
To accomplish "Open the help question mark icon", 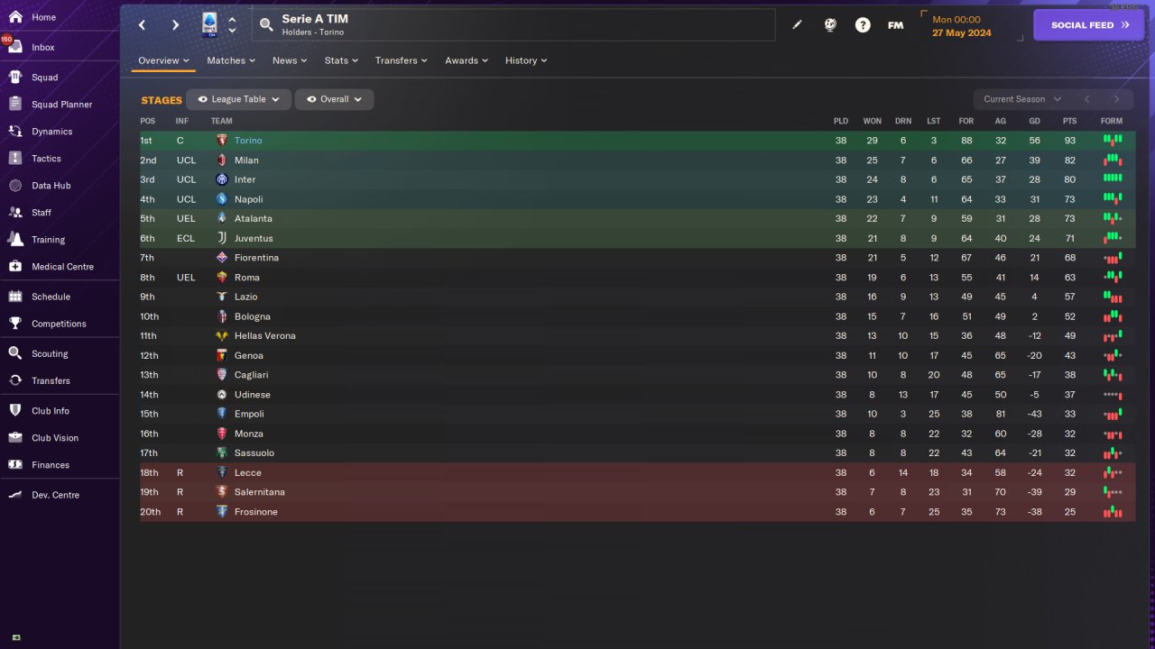I will (863, 25).
